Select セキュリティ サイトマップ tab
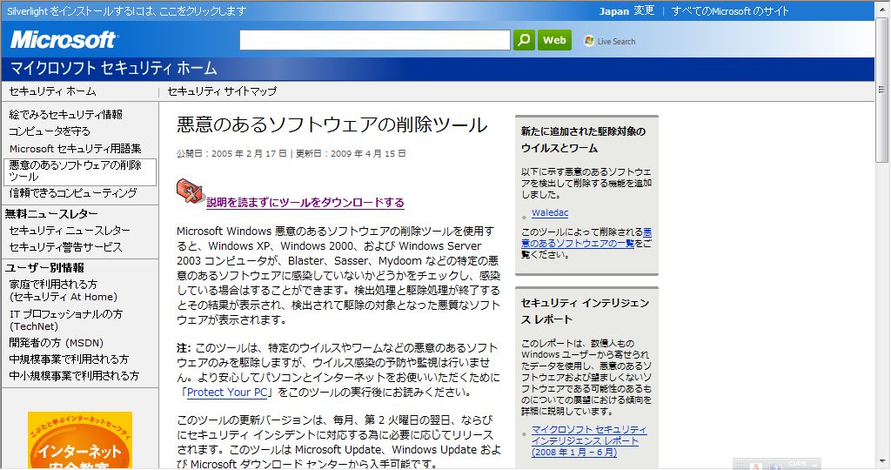This screenshot has width=891, height=470. click(x=222, y=91)
